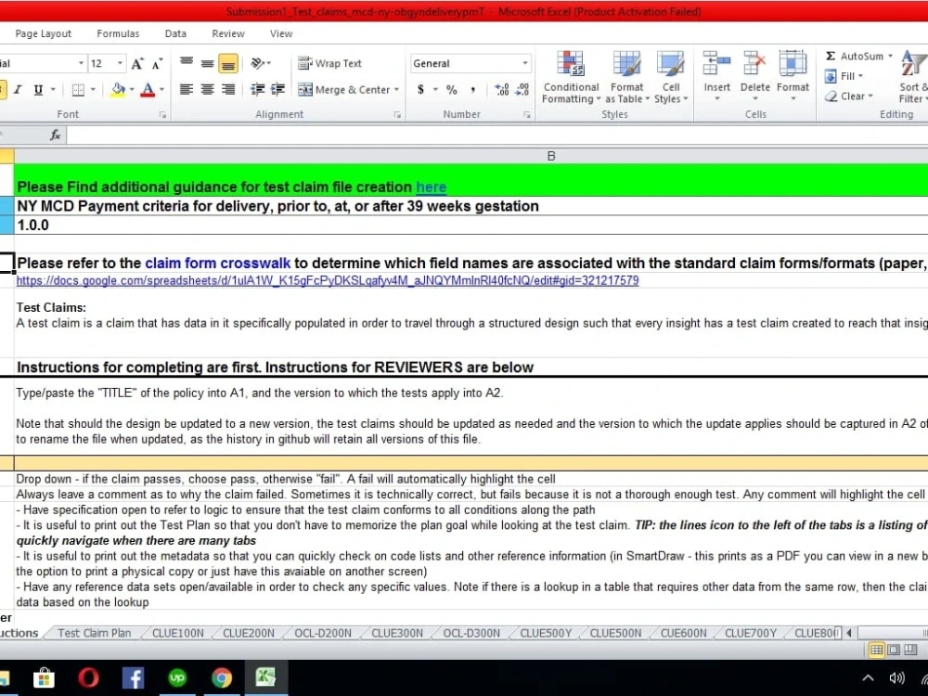Open the Borders dropdown arrow
Viewport: 928px width, 696px height.
(93, 89)
